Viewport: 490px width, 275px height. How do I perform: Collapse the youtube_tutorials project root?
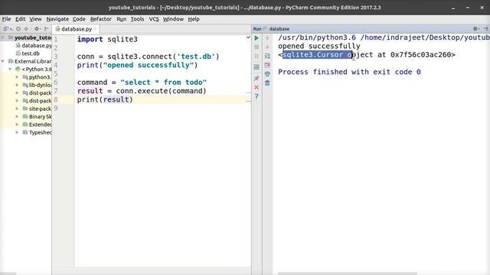coord(3,37)
